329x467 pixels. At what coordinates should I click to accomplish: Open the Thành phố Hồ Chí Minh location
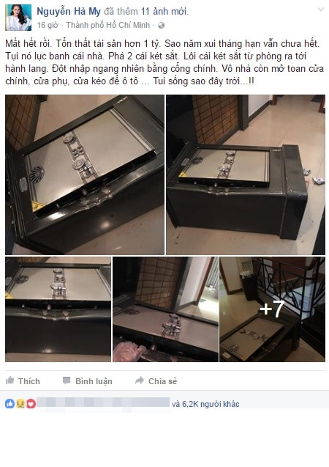point(107,26)
